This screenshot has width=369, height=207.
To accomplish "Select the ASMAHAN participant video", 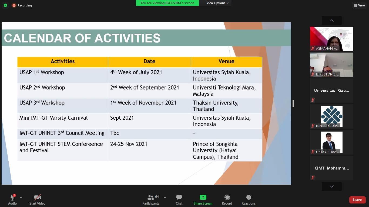I will click(x=332, y=39).
